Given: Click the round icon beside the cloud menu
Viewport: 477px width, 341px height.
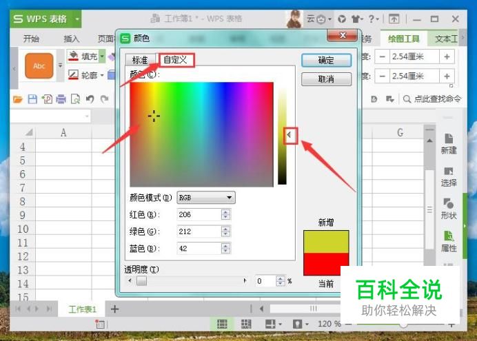Looking at the screenshot, I should pos(342,19).
